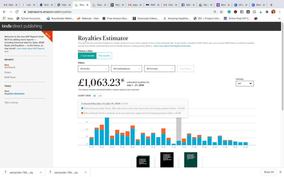Screen dimensions: 284x177
Task: Open Orders report in sidebar
Action: click(x=8, y=72)
